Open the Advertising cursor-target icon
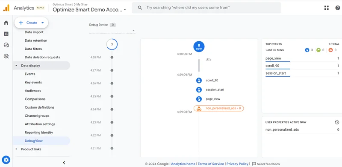This screenshot has width=342, height=167. click(6, 56)
